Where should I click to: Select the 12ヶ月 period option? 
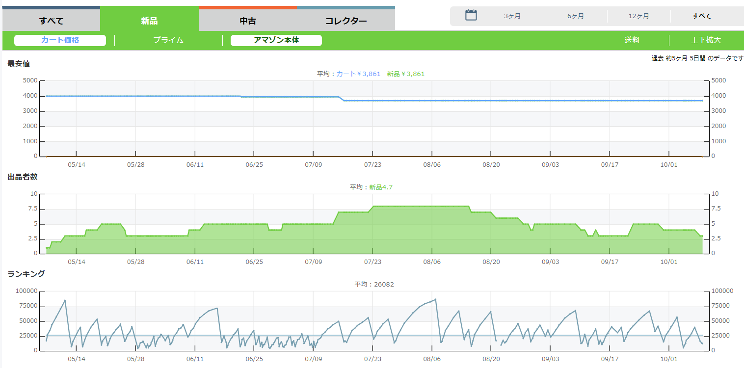click(638, 16)
